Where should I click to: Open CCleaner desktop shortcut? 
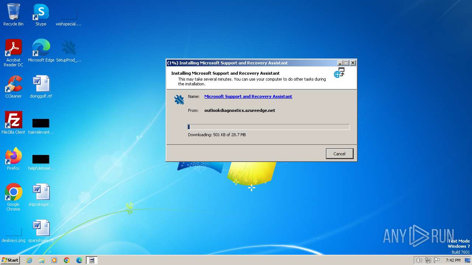13,87
